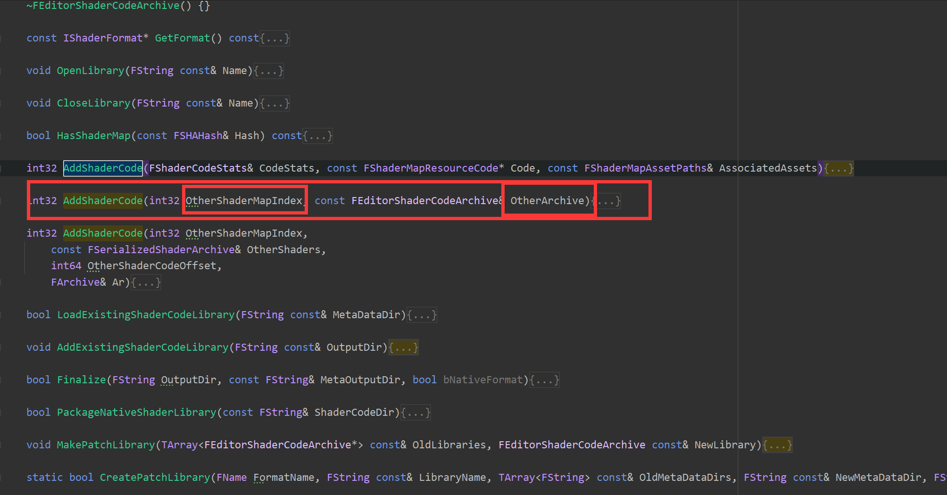Expand folded body of OpenLibrary function

click(268, 71)
